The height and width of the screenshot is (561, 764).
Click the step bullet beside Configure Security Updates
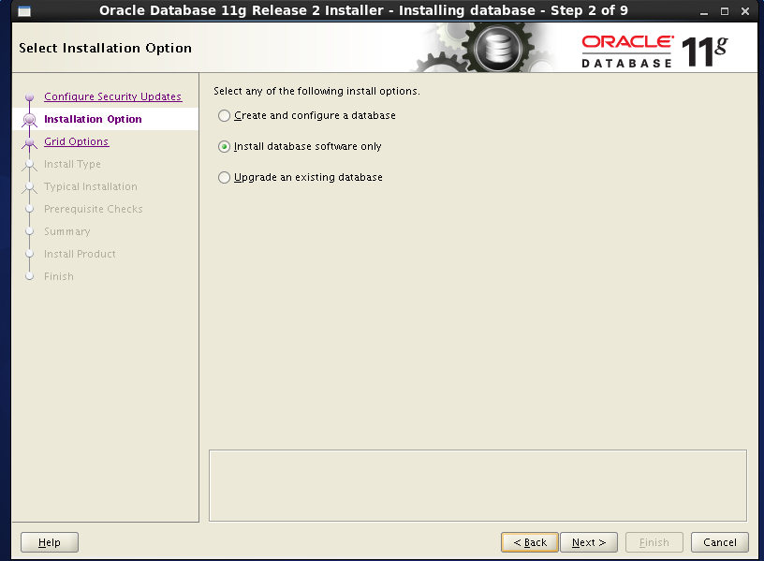(x=29, y=96)
